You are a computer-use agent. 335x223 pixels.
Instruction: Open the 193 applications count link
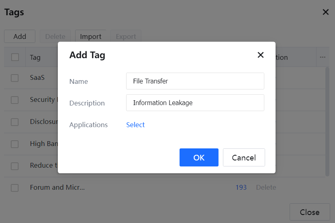(x=241, y=187)
